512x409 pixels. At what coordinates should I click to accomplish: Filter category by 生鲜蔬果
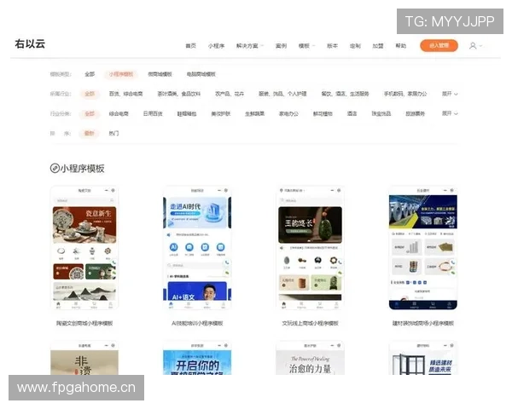coord(254,113)
